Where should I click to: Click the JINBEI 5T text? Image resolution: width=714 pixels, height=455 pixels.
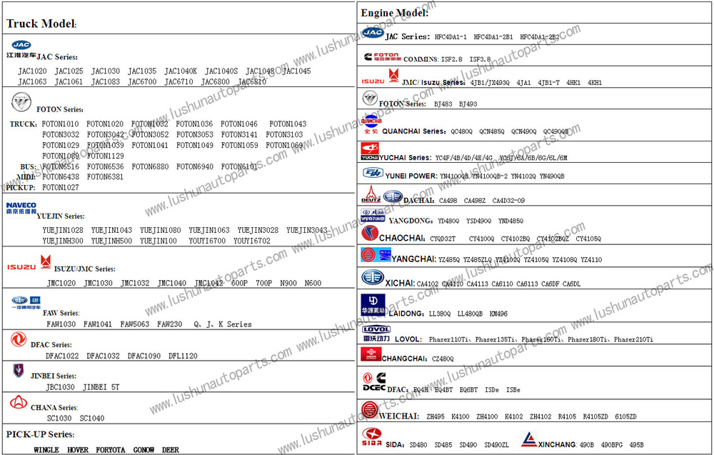click(101, 387)
